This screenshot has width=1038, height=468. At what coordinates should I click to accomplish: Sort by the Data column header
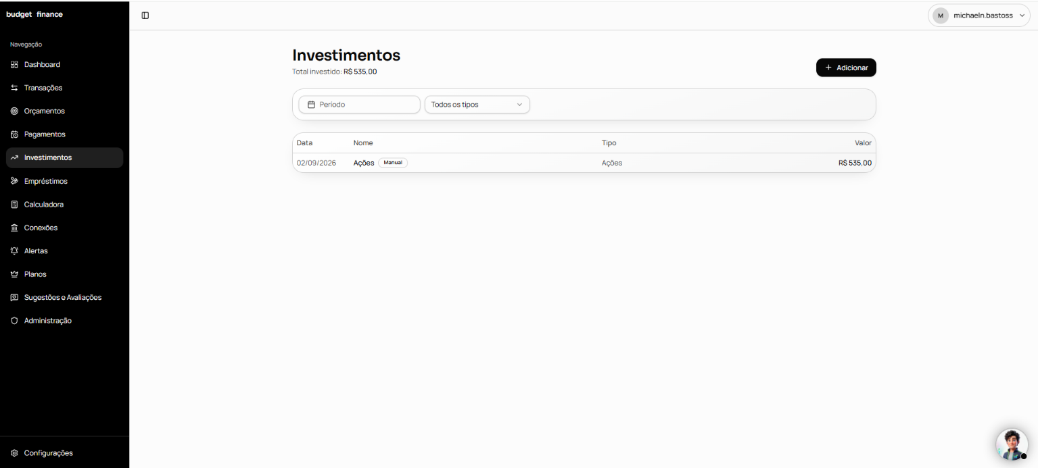coord(304,143)
